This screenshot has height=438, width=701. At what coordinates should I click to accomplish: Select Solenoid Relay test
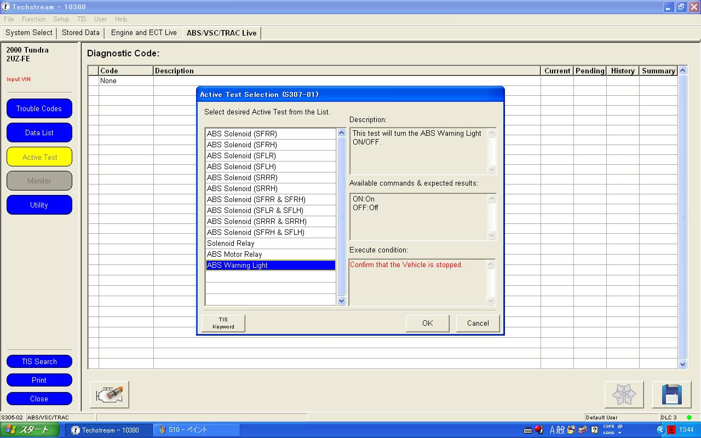click(271, 243)
